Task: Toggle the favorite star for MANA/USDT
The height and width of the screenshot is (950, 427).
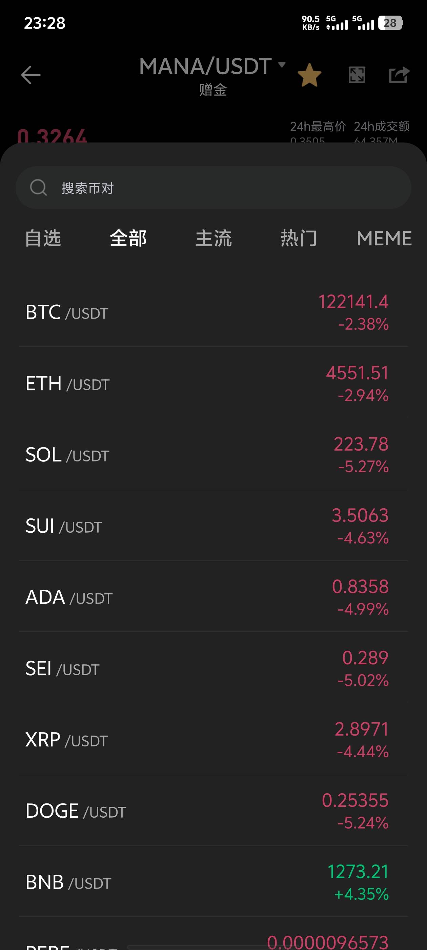Action: pyautogui.click(x=309, y=75)
